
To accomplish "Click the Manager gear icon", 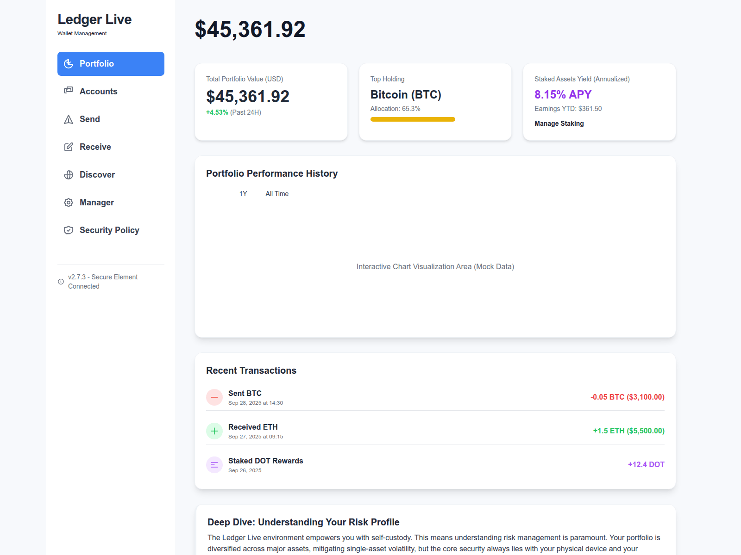I will 69,203.
